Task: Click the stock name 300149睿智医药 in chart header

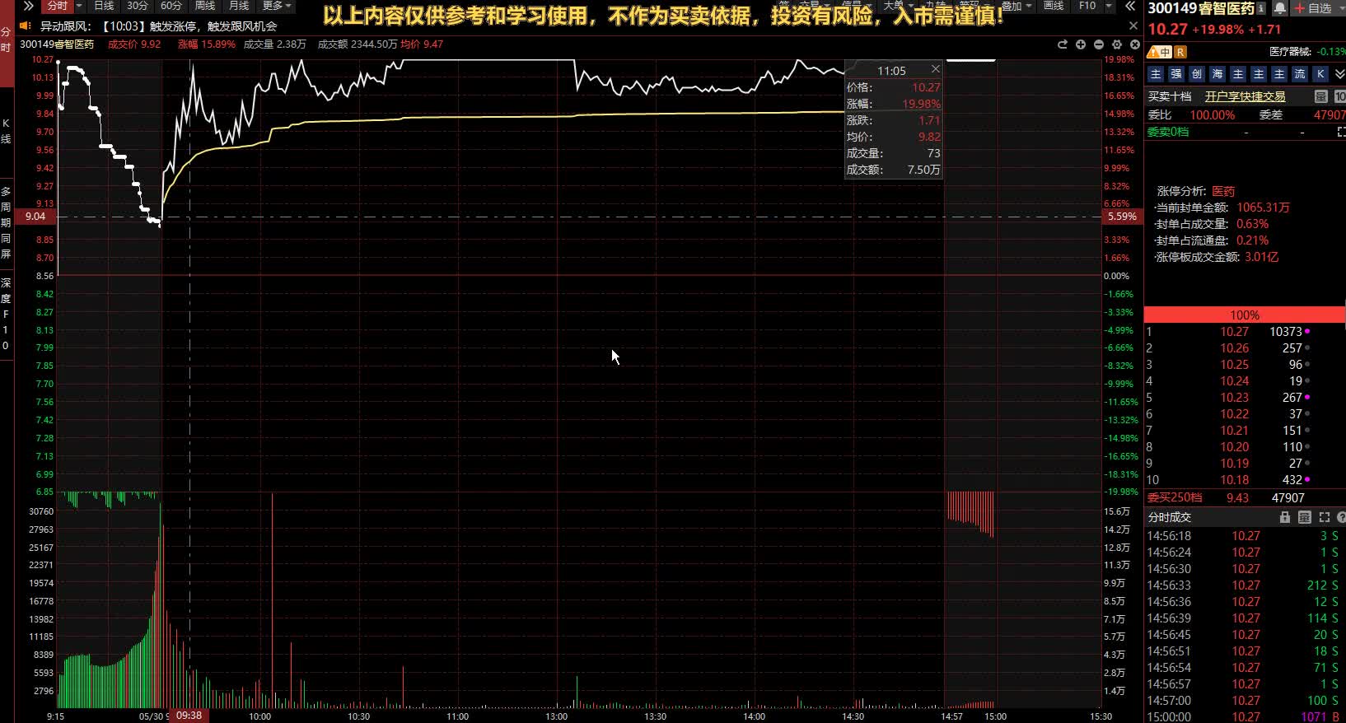Action: [57, 44]
